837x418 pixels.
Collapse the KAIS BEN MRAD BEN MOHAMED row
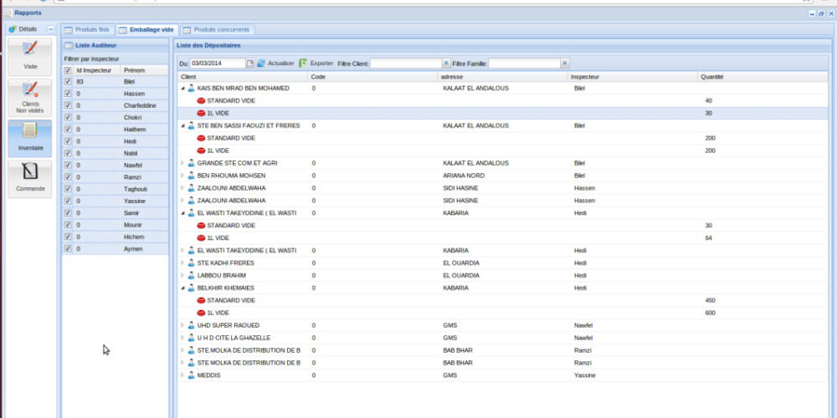183,88
